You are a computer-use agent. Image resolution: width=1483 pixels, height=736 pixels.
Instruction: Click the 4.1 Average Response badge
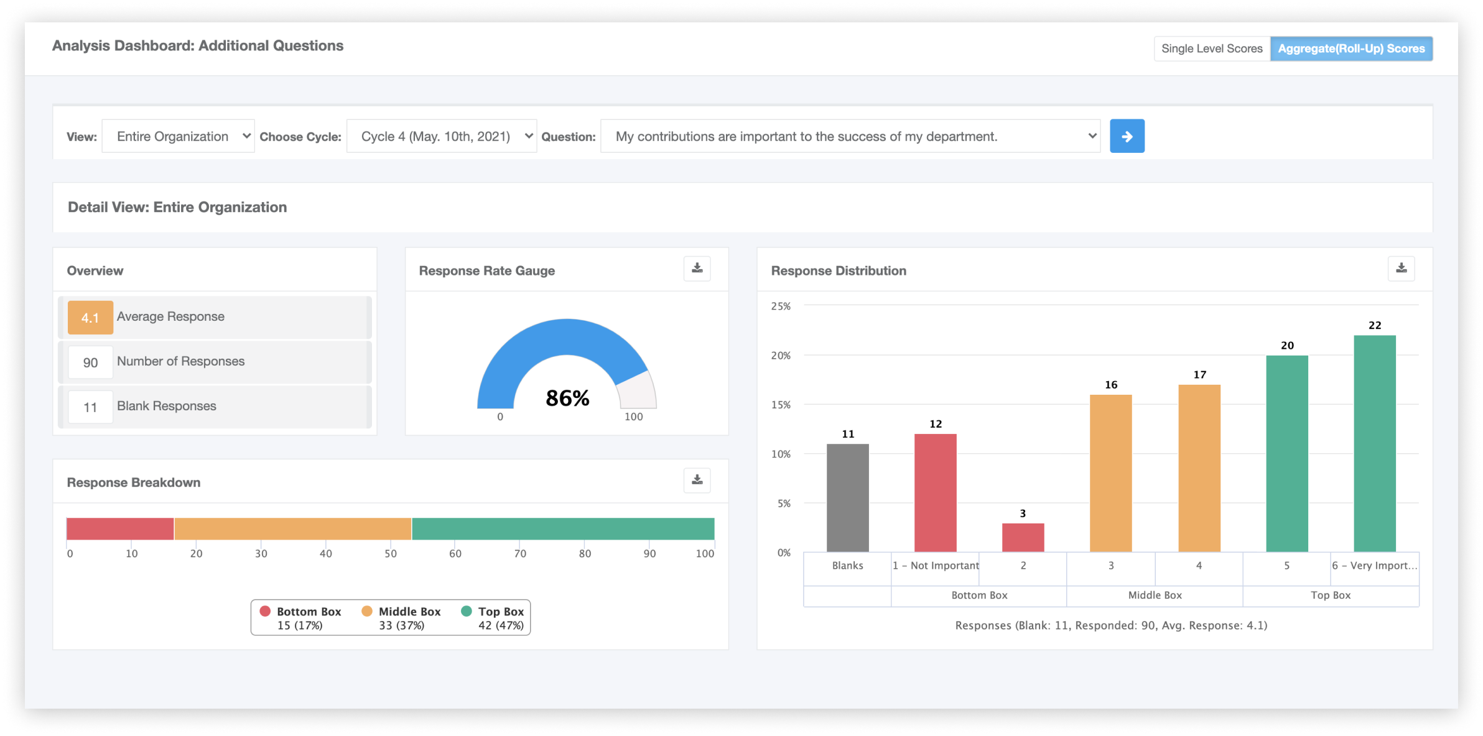click(90, 318)
